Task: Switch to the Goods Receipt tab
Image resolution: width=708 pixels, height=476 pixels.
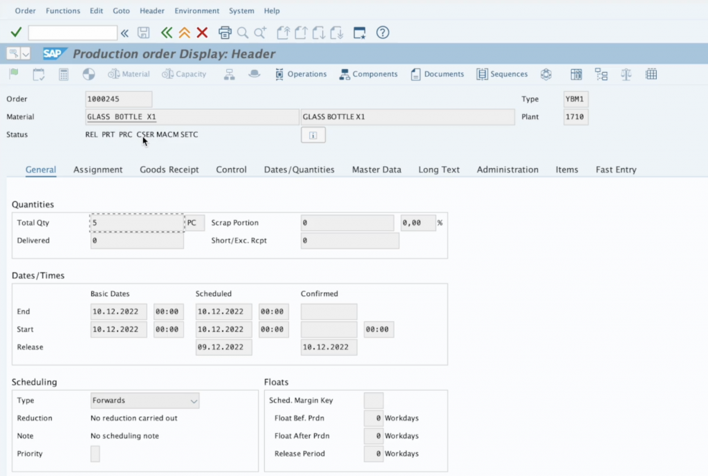Action: (169, 170)
